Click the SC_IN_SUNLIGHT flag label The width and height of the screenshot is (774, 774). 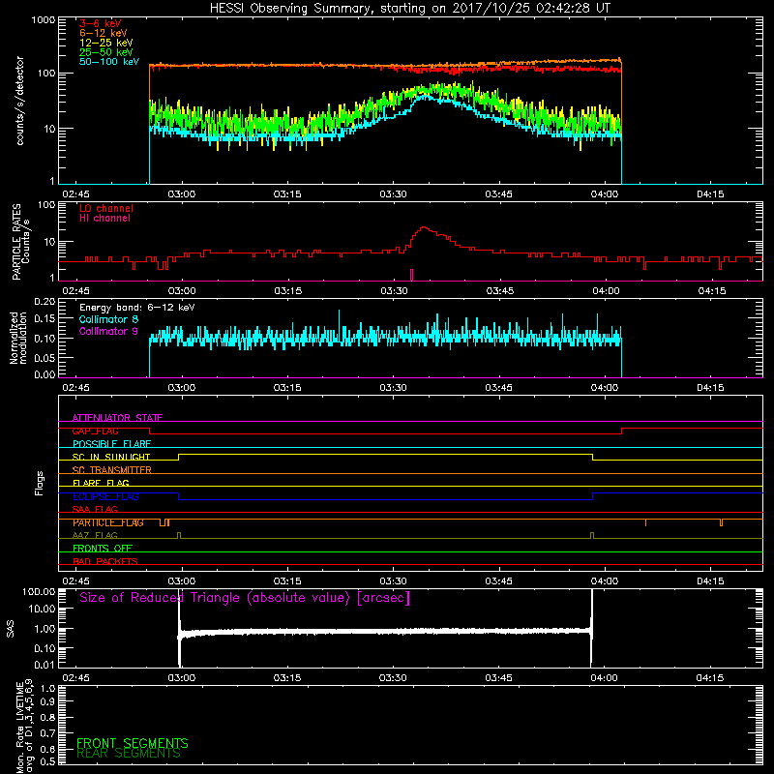point(111,457)
